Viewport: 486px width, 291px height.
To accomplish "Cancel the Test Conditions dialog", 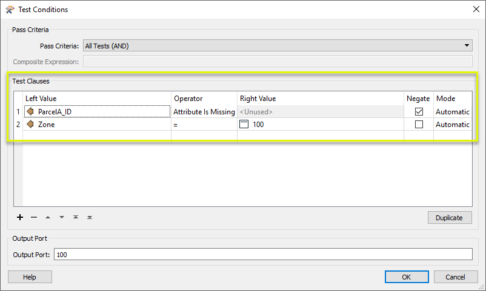I will coord(456,276).
